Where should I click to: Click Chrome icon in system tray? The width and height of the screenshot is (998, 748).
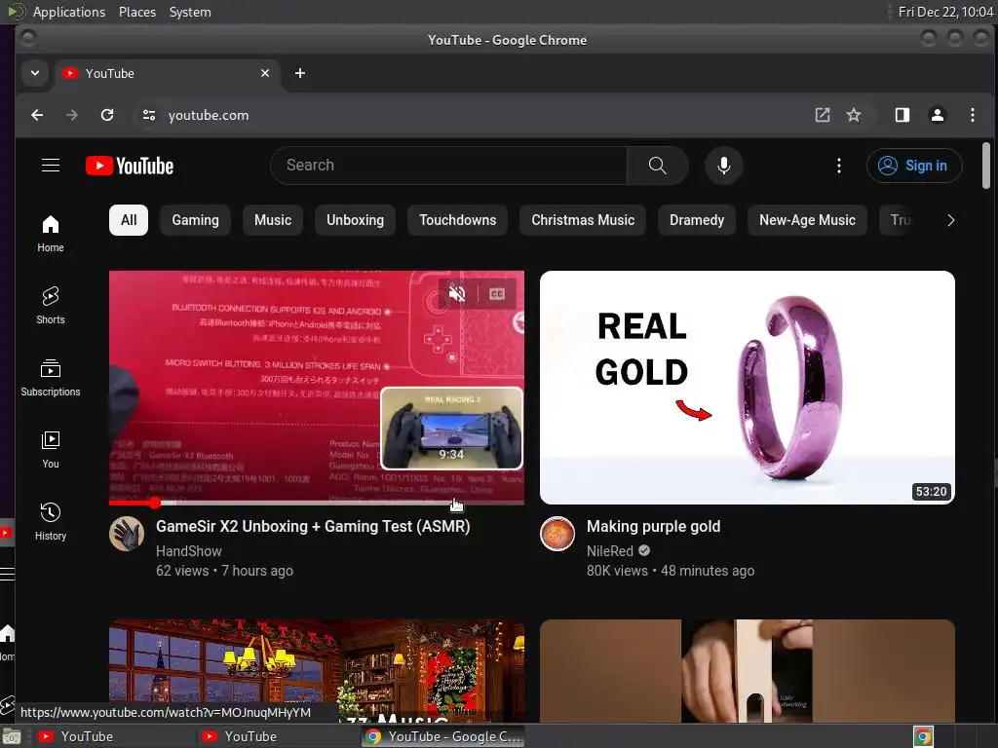click(923, 736)
